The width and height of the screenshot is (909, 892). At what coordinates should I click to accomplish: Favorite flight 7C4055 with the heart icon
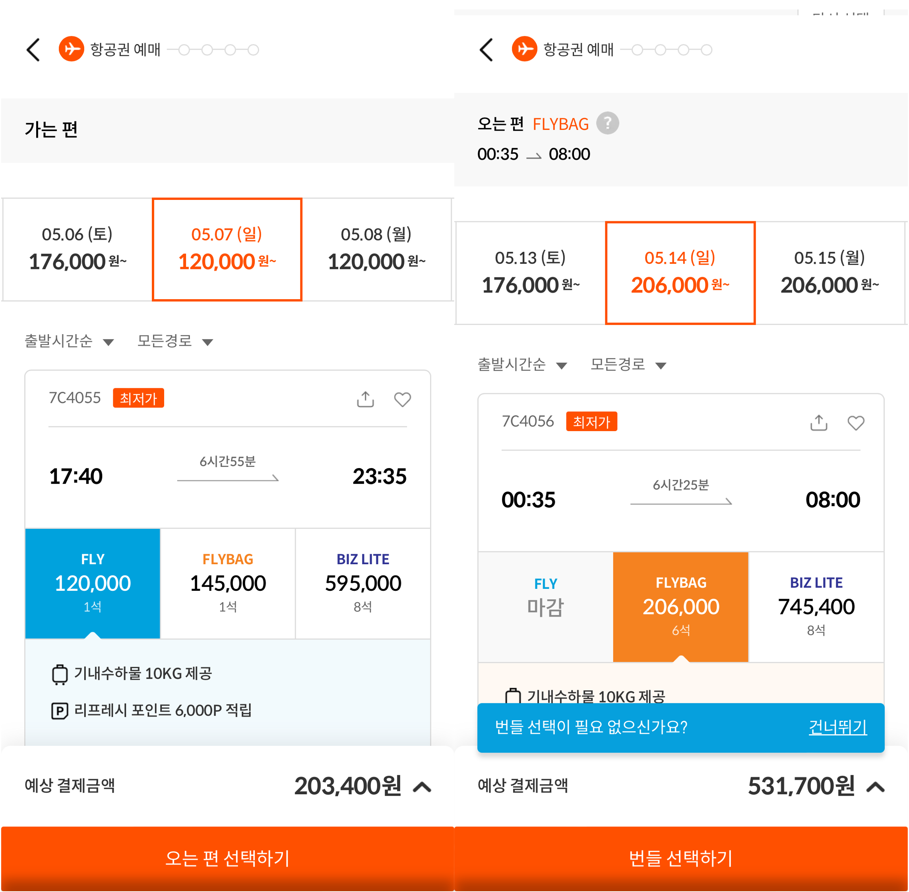coord(402,399)
